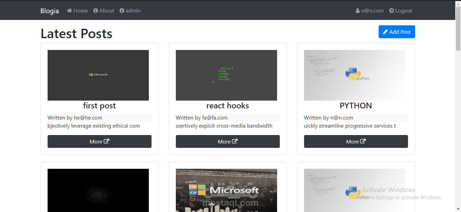Click the vertical page scrollbar thumb
Screen dimensions: 461x212
tap(458, 29)
